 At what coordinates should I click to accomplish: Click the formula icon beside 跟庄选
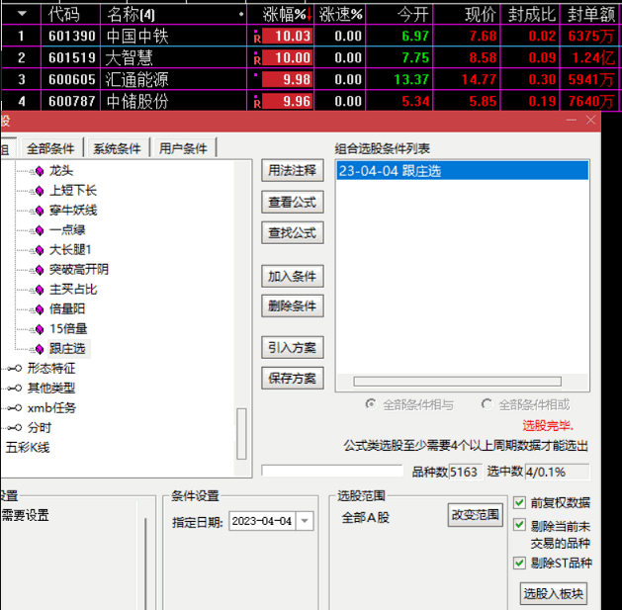(40, 349)
